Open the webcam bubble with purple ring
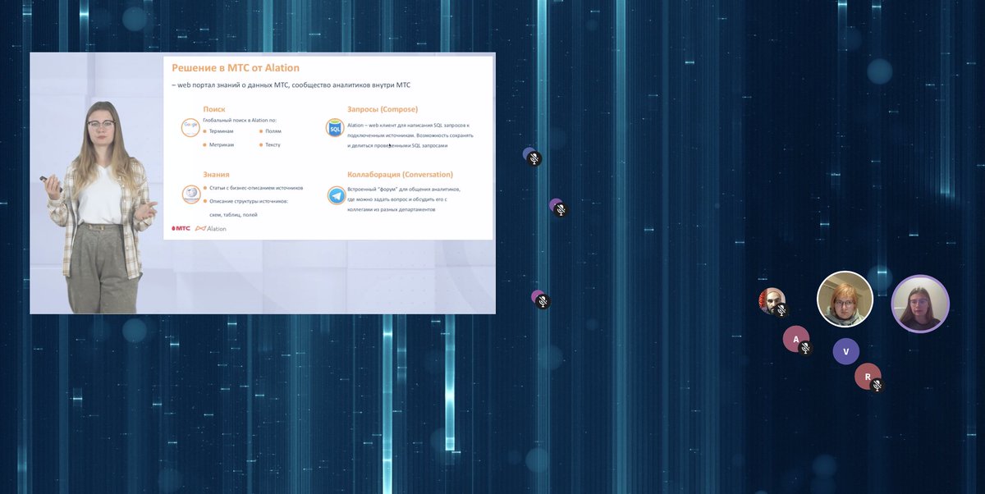This screenshot has width=985, height=494. [920, 303]
